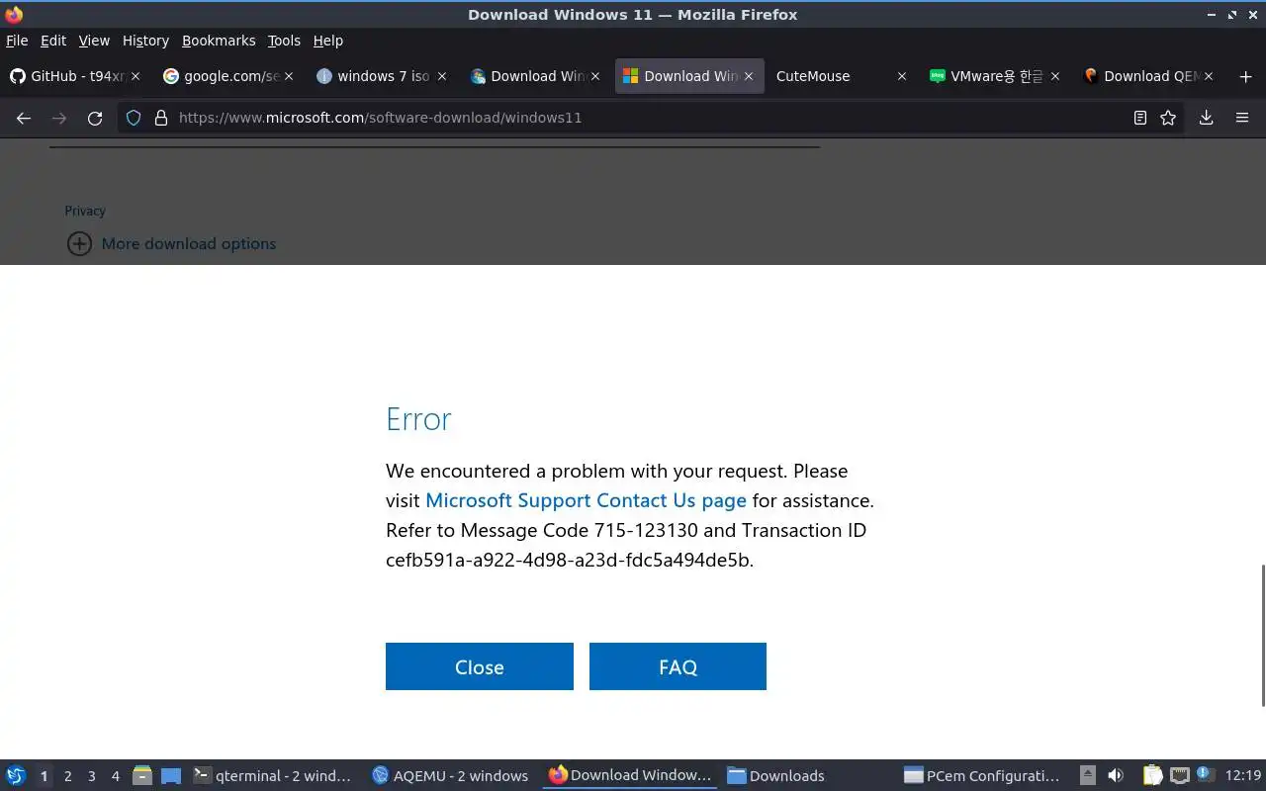This screenshot has width=1266, height=791.
Task: Close the CuteMouse tab
Action: coord(901,76)
